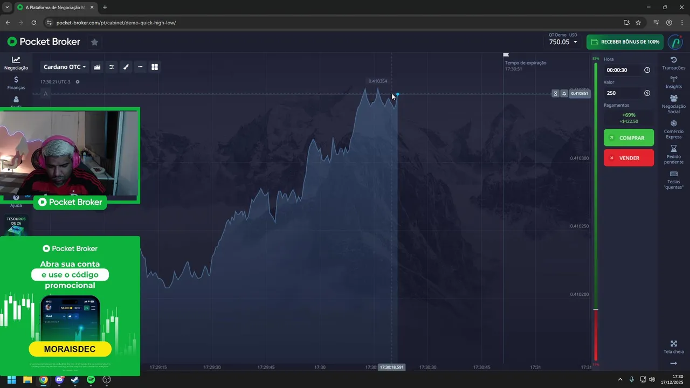Open the Chrome tab search dropdown

[7, 8]
